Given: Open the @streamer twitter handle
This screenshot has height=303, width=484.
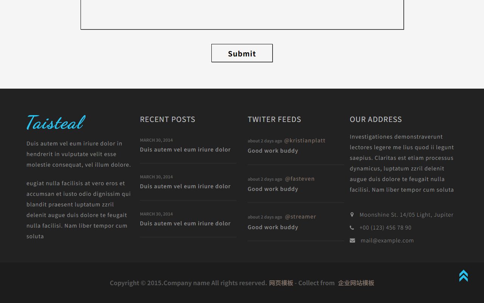Looking at the screenshot, I should pos(301,217).
